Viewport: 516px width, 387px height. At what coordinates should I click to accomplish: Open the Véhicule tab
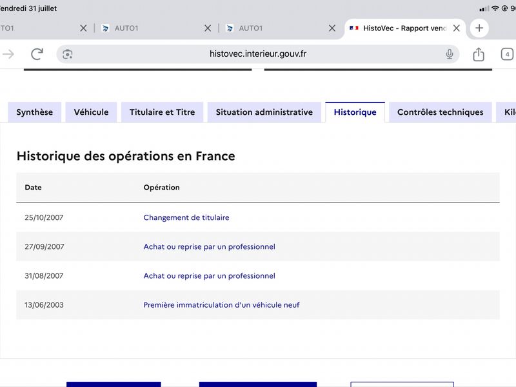(x=91, y=112)
